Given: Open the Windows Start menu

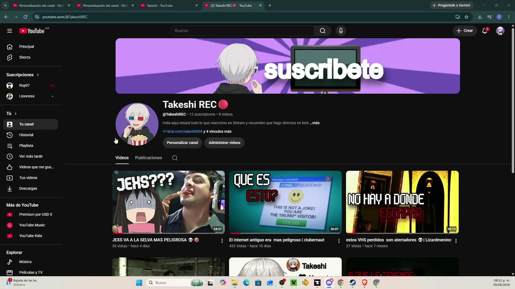Looking at the screenshot, I should point(139,283).
